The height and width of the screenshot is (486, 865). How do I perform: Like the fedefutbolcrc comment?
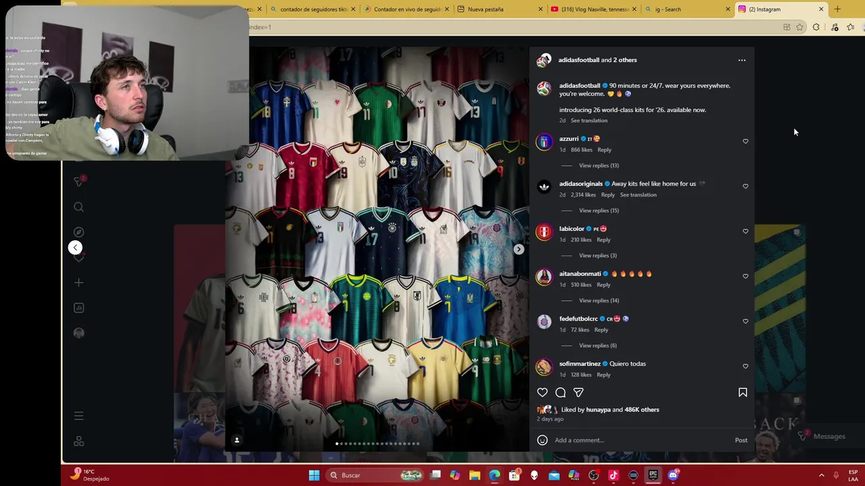745,321
